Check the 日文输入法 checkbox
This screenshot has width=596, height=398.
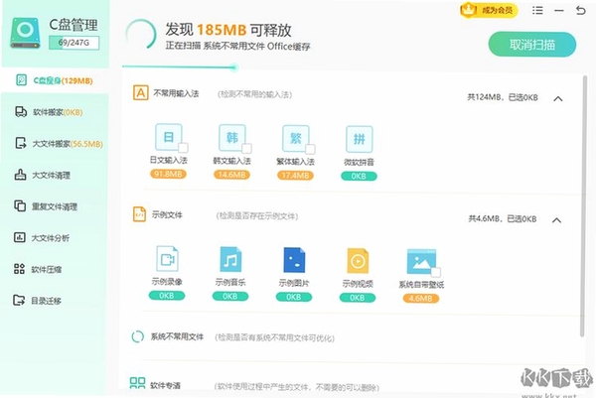tap(183, 147)
